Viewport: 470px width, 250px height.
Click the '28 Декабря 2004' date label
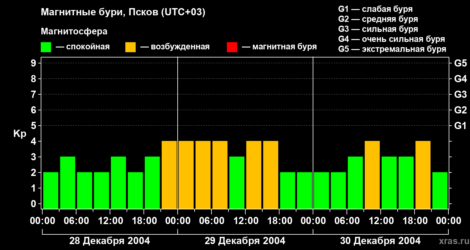click(110, 241)
